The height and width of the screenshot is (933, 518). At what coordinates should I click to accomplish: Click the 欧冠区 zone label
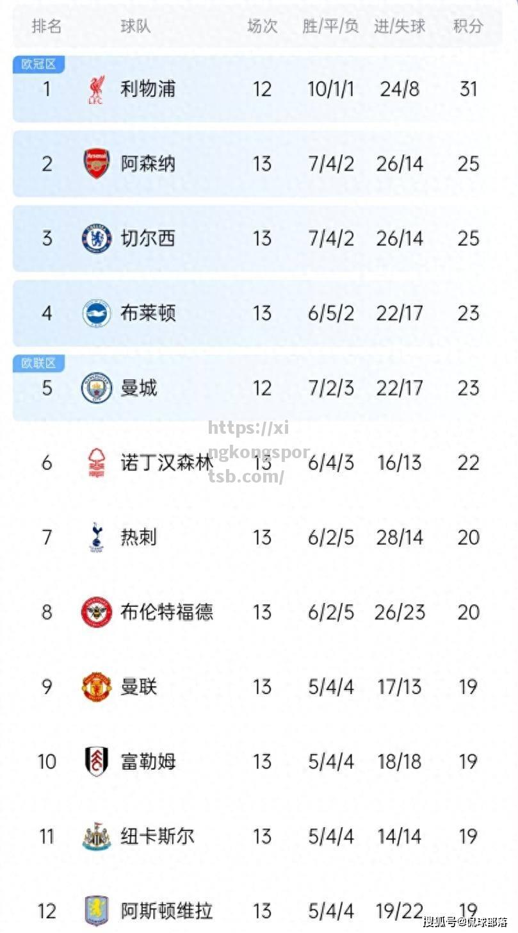pyautogui.click(x=39, y=64)
